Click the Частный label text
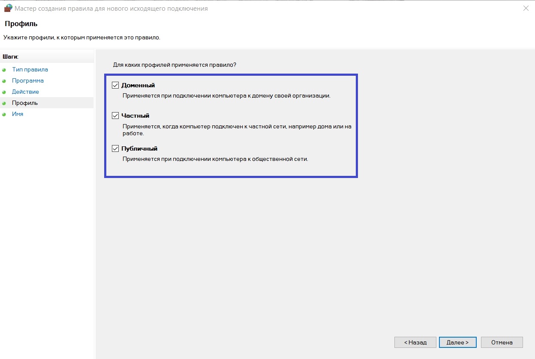The height and width of the screenshot is (359, 535). coord(135,116)
